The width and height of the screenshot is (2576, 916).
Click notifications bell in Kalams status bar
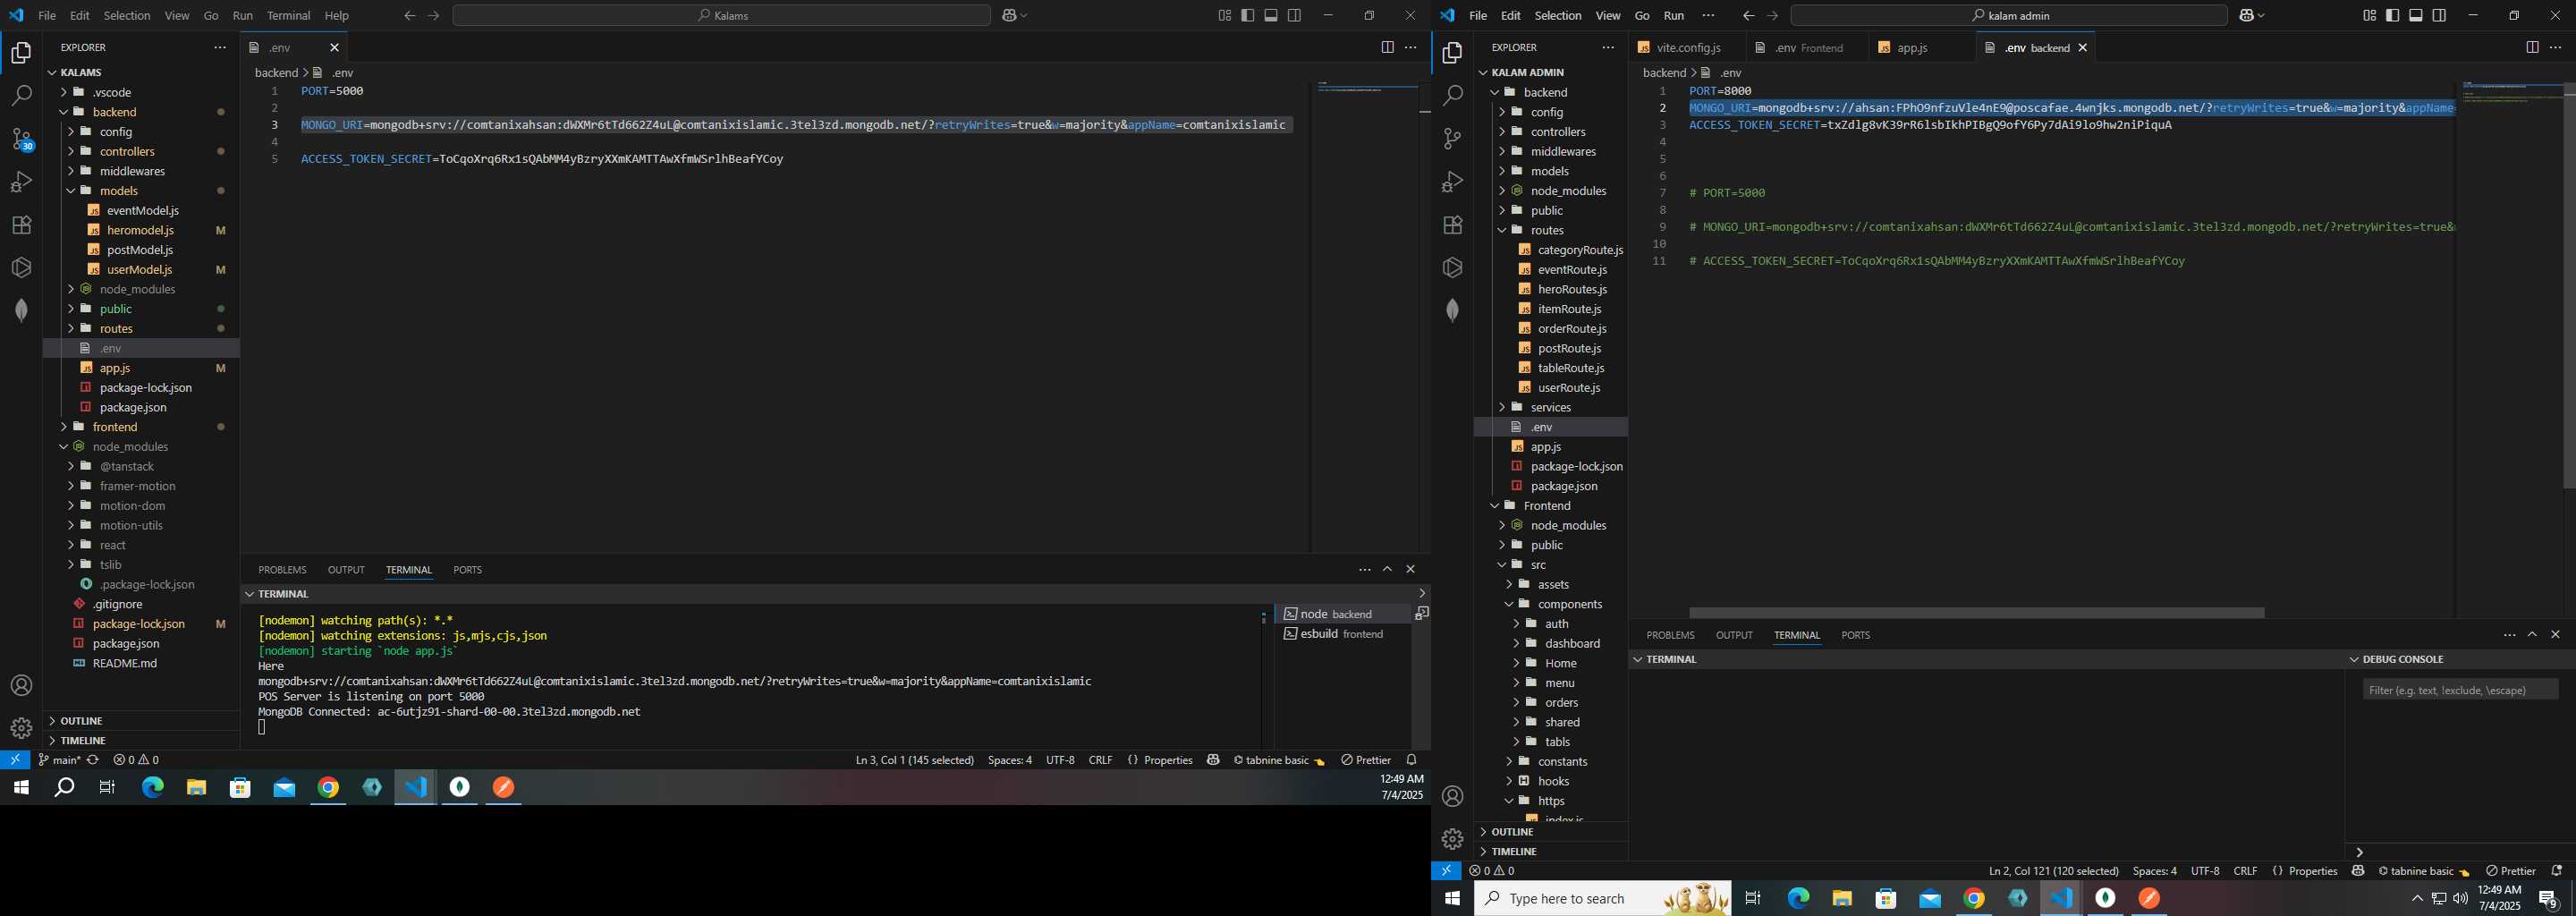[x=1411, y=760]
